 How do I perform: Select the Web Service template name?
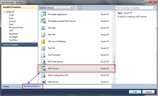pos(53,82)
